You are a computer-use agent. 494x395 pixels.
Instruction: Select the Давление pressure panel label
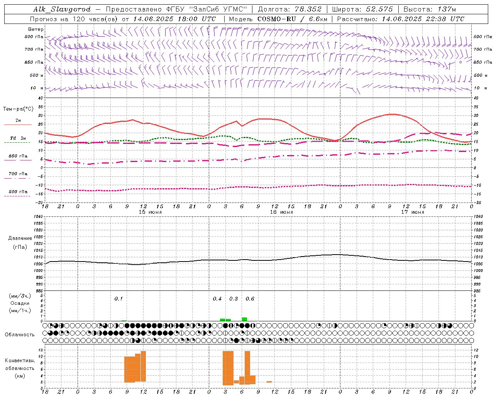pyautogui.click(x=20, y=238)
